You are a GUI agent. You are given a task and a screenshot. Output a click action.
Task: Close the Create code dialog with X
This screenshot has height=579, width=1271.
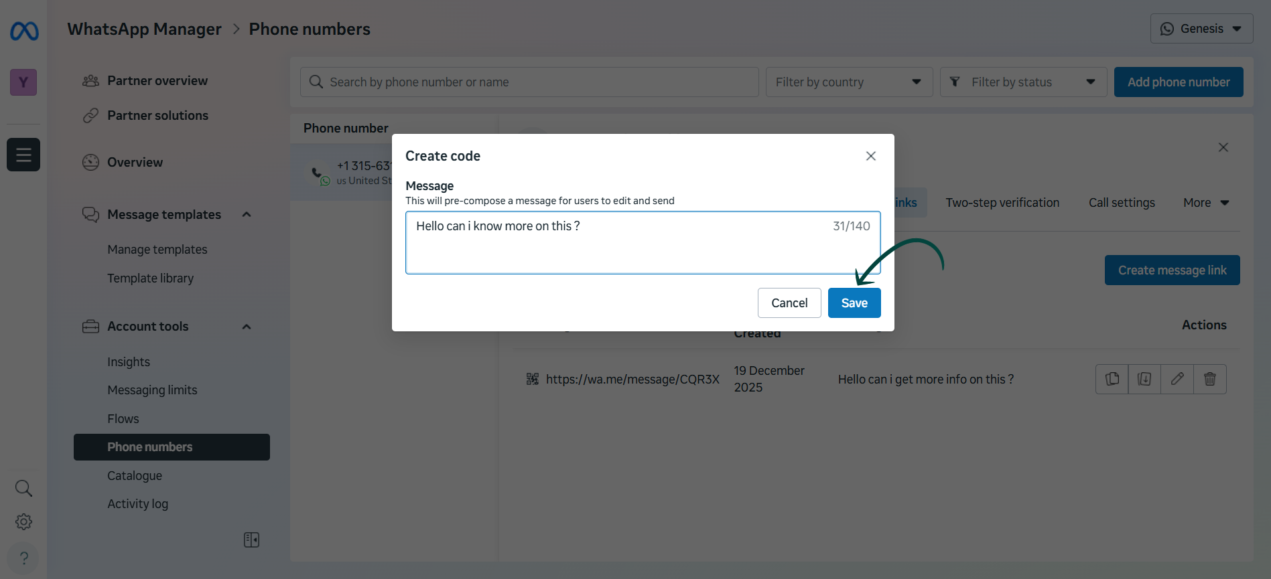[x=870, y=156]
